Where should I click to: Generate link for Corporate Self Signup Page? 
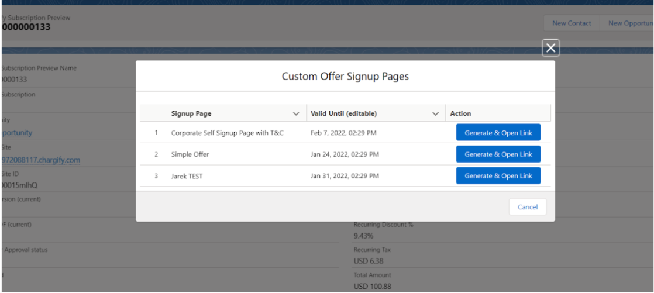coord(498,133)
